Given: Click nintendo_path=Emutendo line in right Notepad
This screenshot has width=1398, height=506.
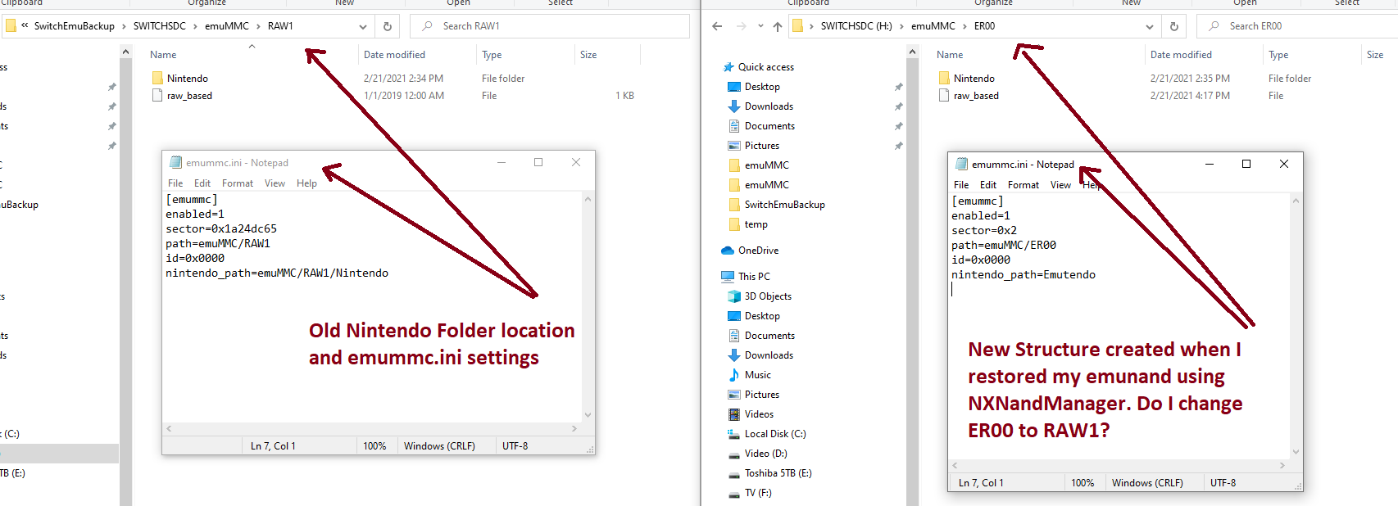Looking at the screenshot, I should pos(1024,275).
